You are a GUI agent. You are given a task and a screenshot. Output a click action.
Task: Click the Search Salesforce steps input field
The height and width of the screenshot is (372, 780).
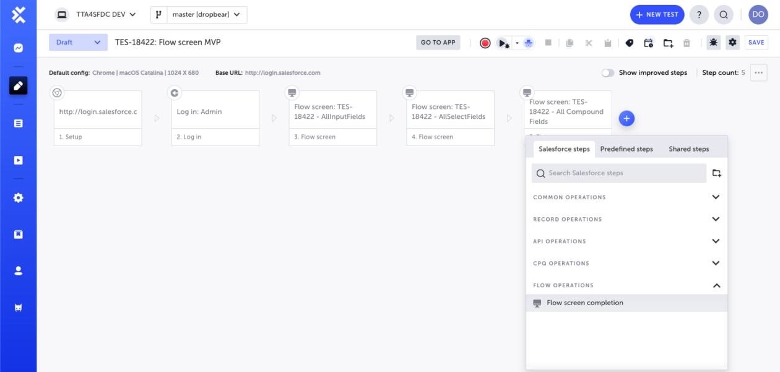click(618, 173)
